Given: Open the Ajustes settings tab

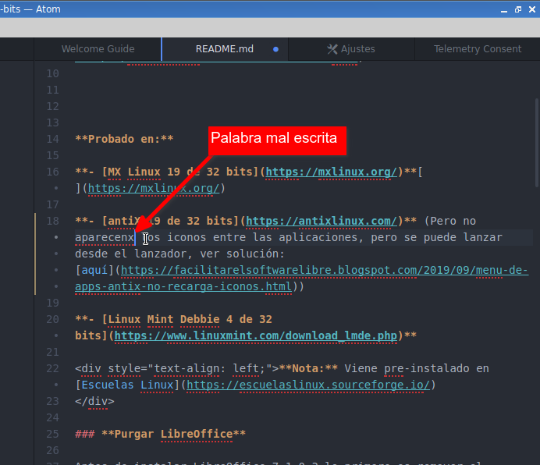Looking at the screenshot, I should (351, 49).
